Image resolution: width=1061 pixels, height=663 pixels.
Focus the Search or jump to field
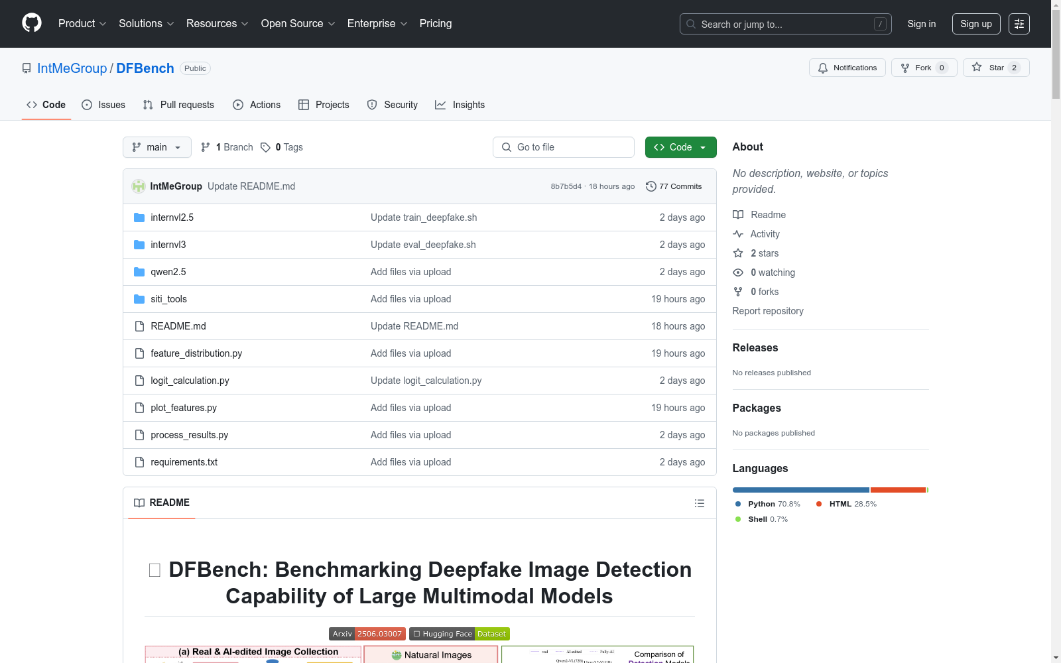(786, 24)
